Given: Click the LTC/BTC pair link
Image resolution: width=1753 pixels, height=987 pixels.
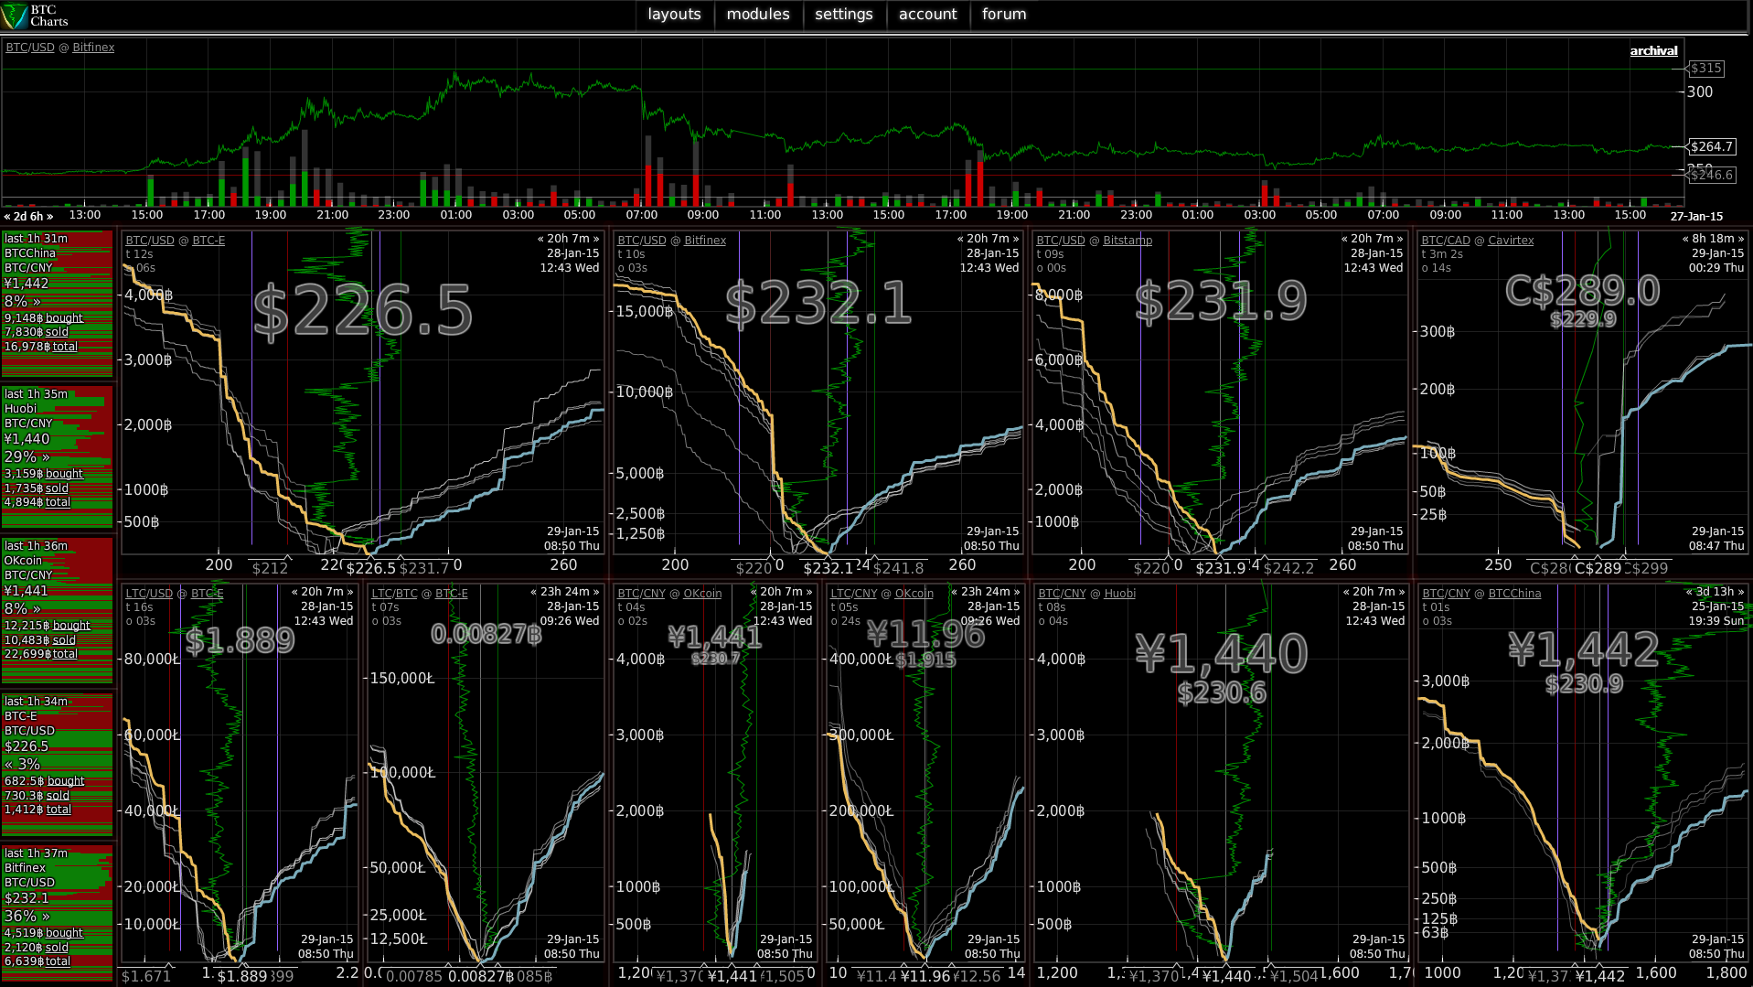Looking at the screenshot, I should coord(394,594).
